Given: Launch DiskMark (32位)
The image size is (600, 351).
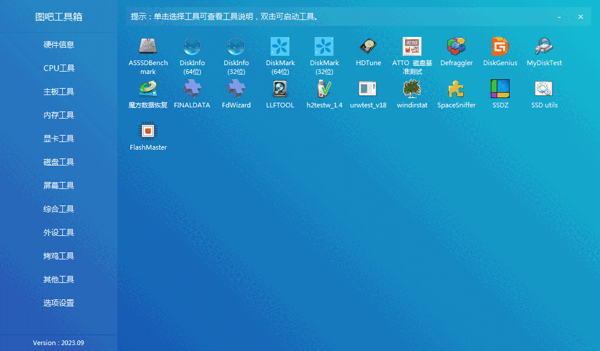Looking at the screenshot, I should click(x=324, y=50).
